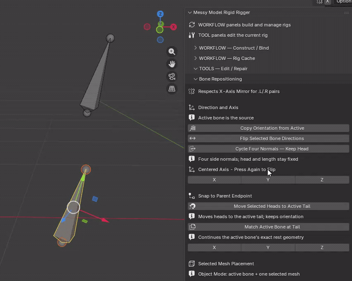Click 'Object Mode: active bone + one selected mesh'
The image size is (352, 281).
click(249, 274)
